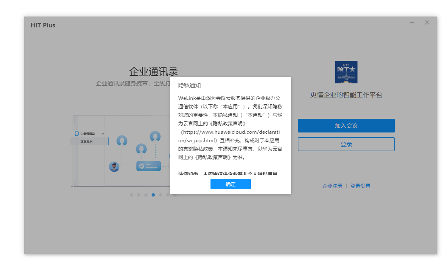The width and height of the screenshot is (448, 271).
Task: Open the 企业注册 link
Action: point(332,186)
